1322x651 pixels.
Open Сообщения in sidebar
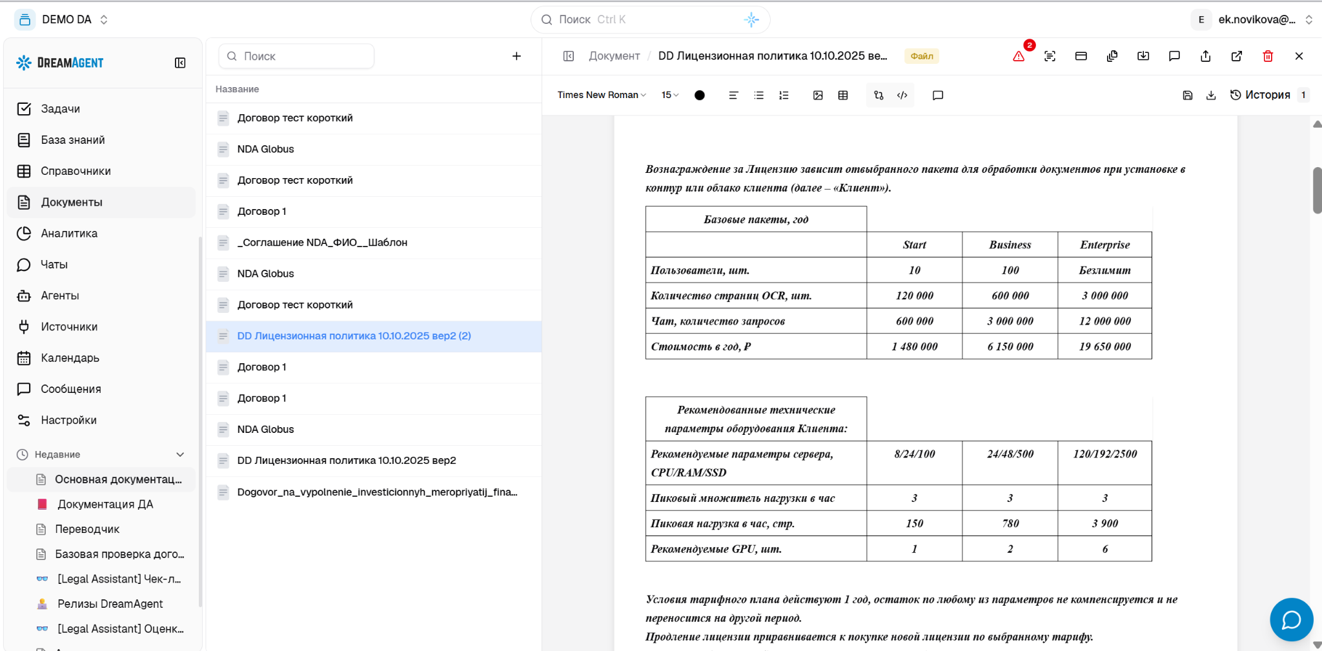pyautogui.click(x=101, y=389)
